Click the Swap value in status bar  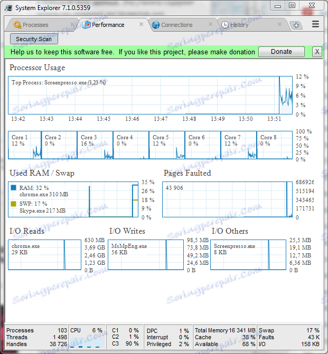click(313, 330)
